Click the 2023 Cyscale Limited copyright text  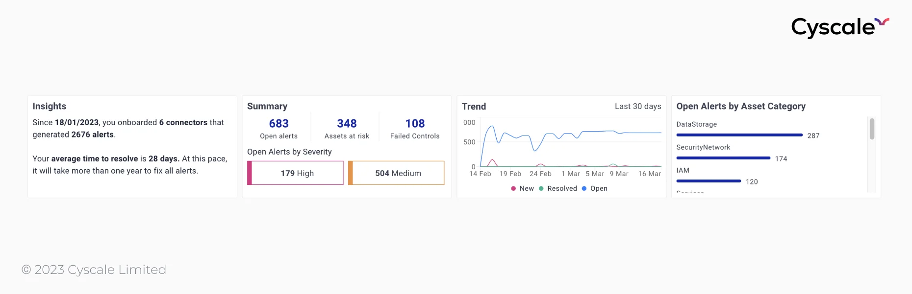94,270
